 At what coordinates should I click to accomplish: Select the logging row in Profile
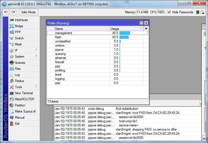97,79
